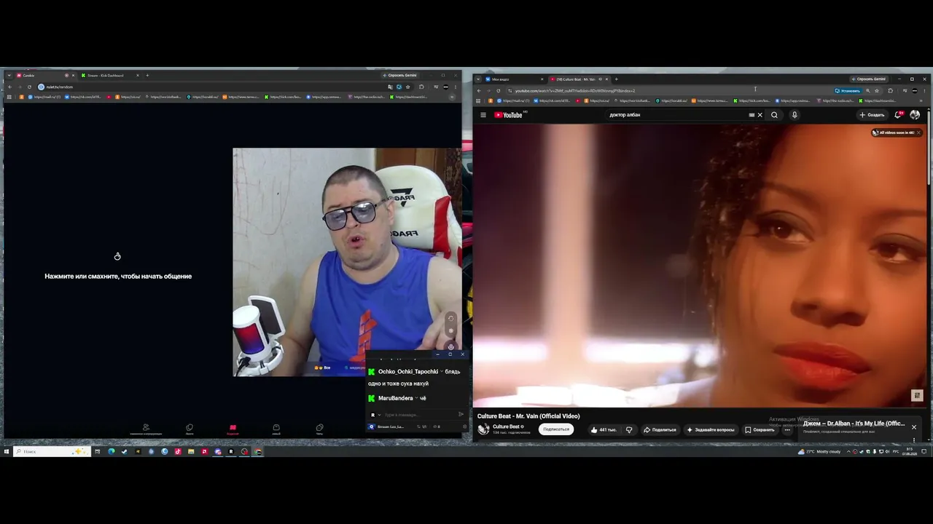Open a new tab in the rulet.tv window
The height and width of the screenshot is (524, 933).
point(147,75)
